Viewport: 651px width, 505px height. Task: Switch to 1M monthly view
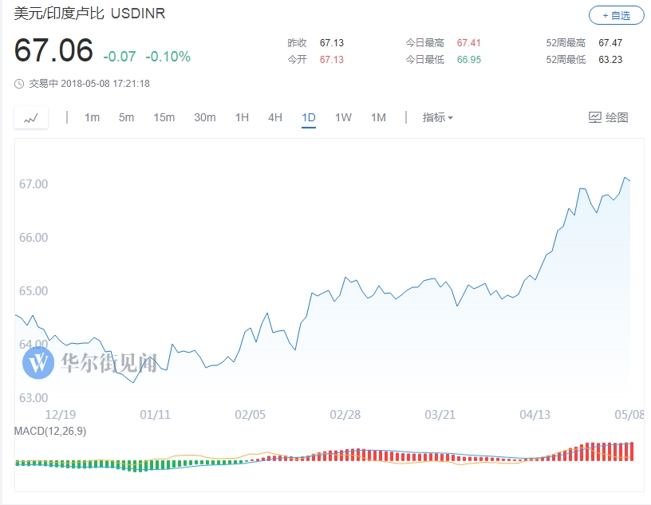click(x=378, y=117)
